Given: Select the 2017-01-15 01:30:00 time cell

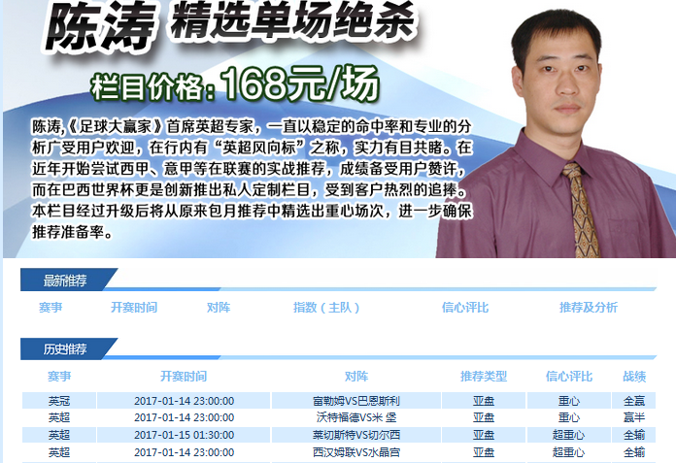Looking at the screenshot, I should coord(185,435).
